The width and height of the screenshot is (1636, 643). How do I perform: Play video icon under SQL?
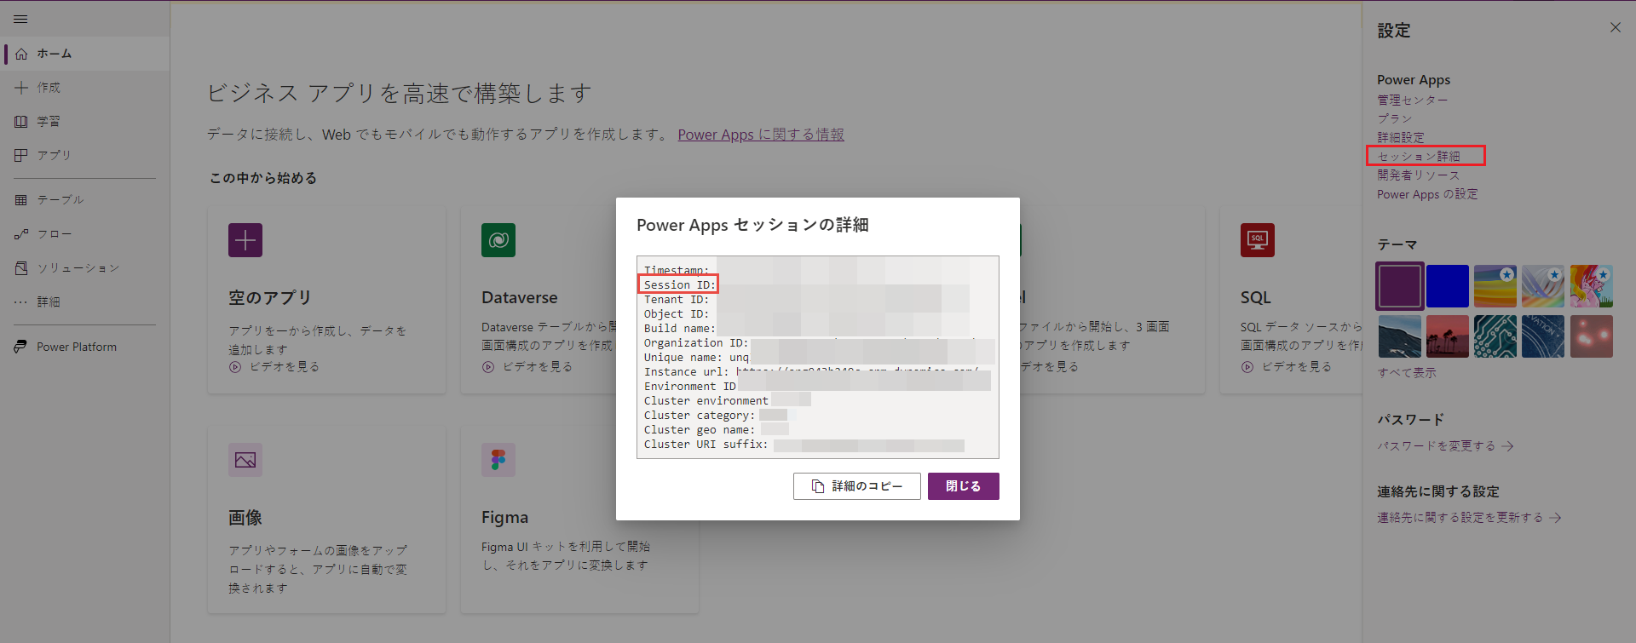[x=1247, y=367]
